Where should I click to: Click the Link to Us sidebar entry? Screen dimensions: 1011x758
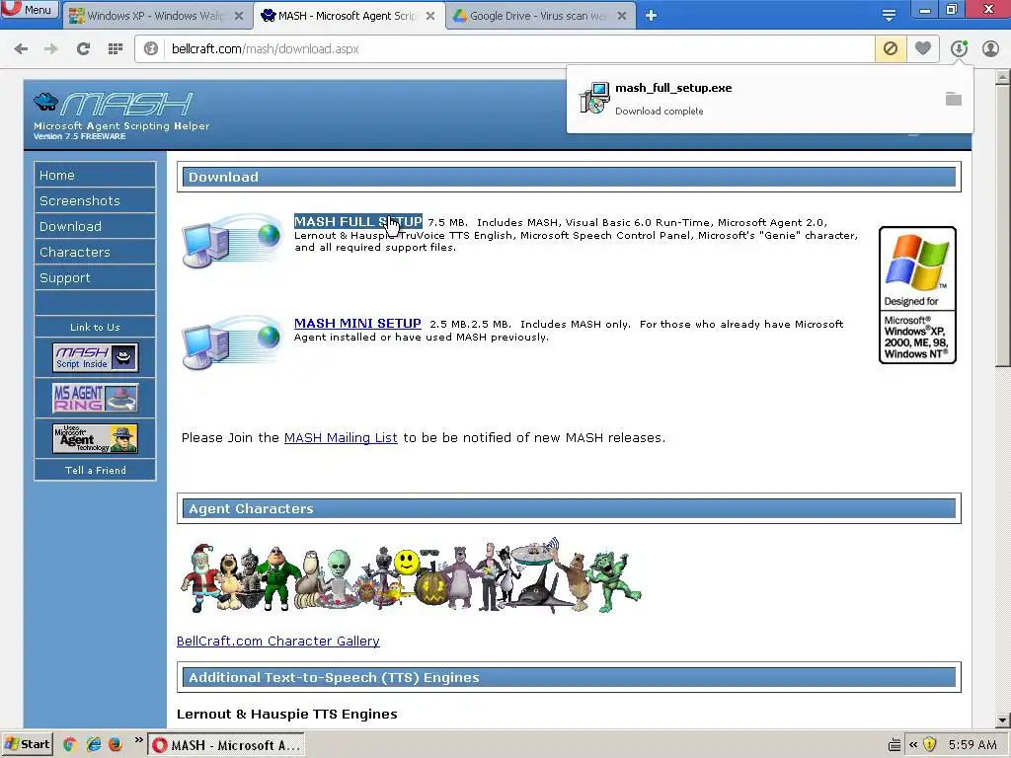pos(95,327)
